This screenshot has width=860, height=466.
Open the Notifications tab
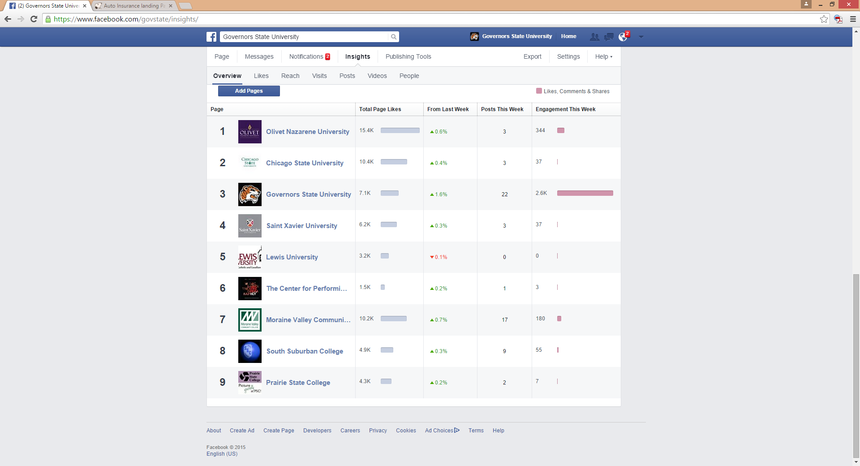pos(310,56)
